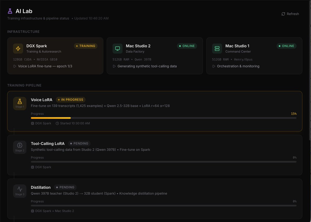This screenshot has height=222, width=311.
Task: Click 512GB RAM • Henry/Opus spec text
Action: coord(232,59)
